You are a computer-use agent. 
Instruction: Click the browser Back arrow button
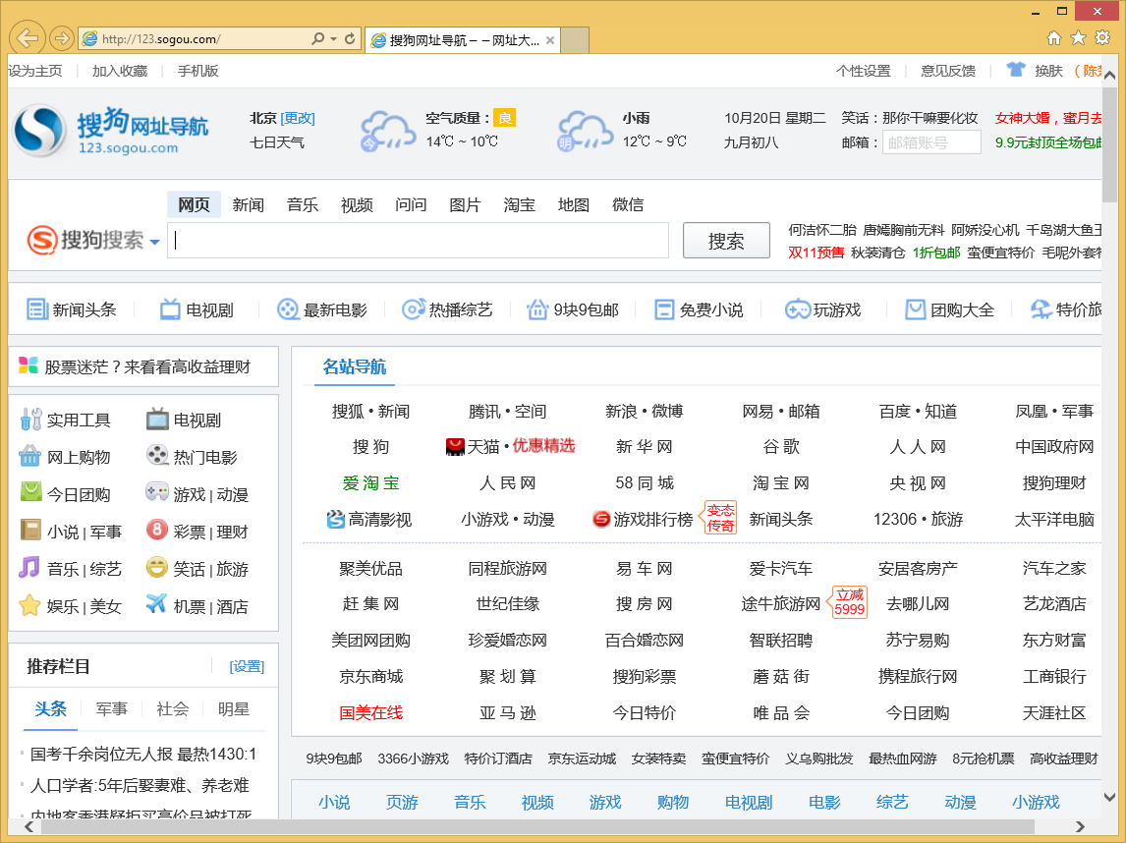(28, 38)
